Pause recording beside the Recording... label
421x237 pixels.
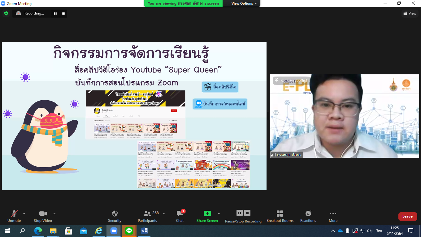[55, 13]
